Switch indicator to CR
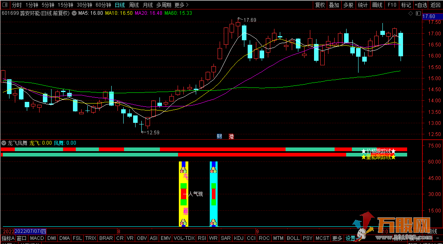This screenshot has height=244, width=443. coord(120,238)
